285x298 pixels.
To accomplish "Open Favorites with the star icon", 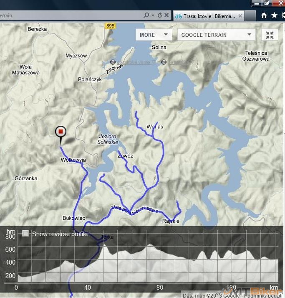I will [x=274, y=15].
